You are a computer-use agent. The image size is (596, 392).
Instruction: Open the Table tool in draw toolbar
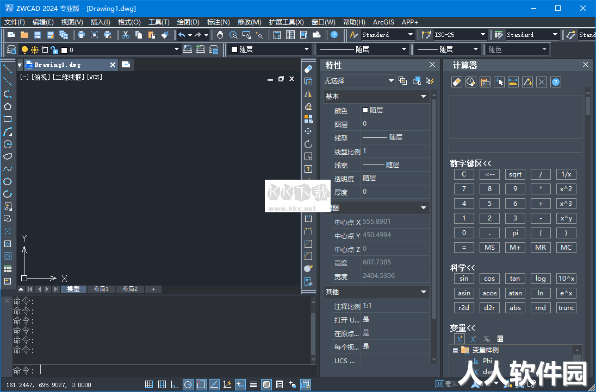(x=8, y=269)
